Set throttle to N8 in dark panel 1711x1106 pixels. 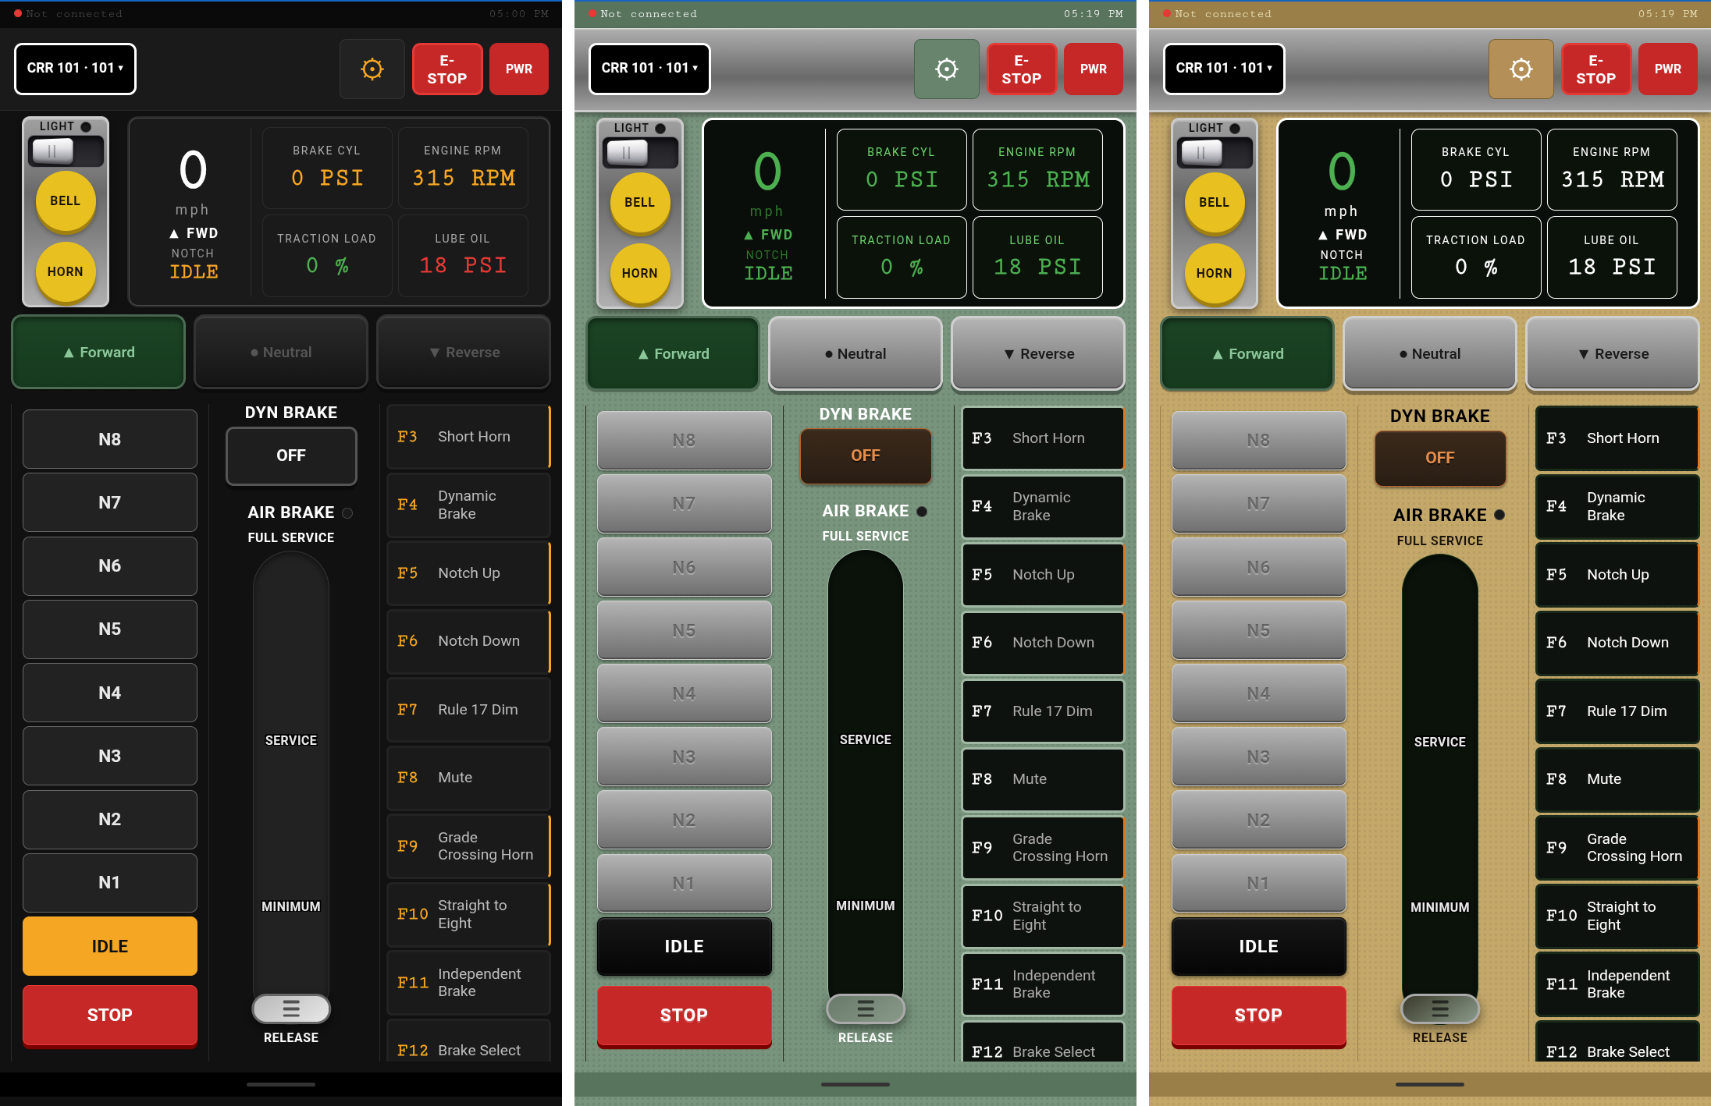pyautogui.click(x=110, y=439)
